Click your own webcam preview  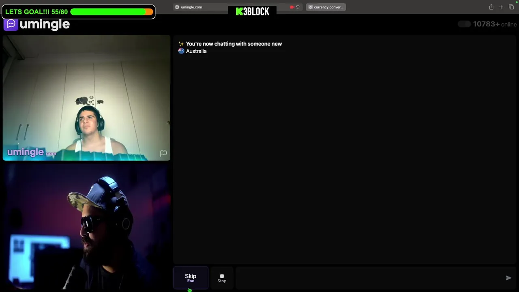point(86,226)
